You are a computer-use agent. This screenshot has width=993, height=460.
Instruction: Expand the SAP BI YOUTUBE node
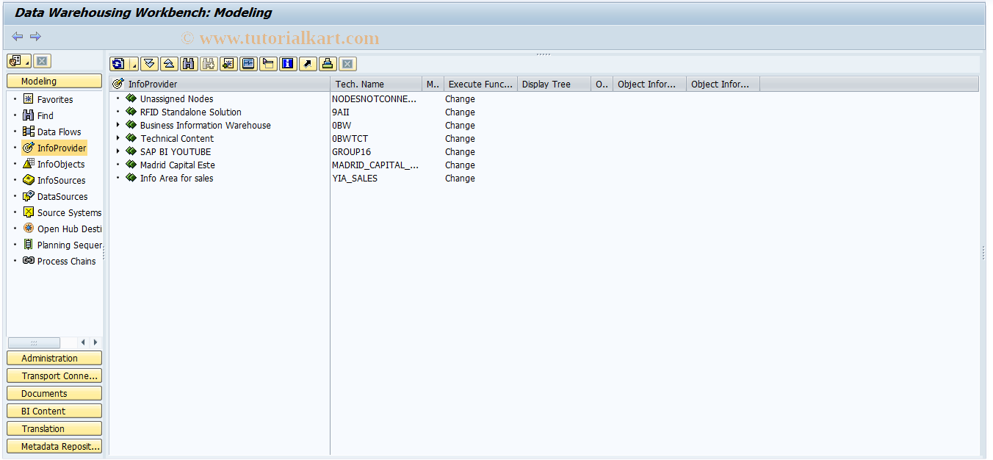click(118, 151)
